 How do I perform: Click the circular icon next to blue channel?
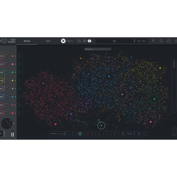tap(18, 97)
